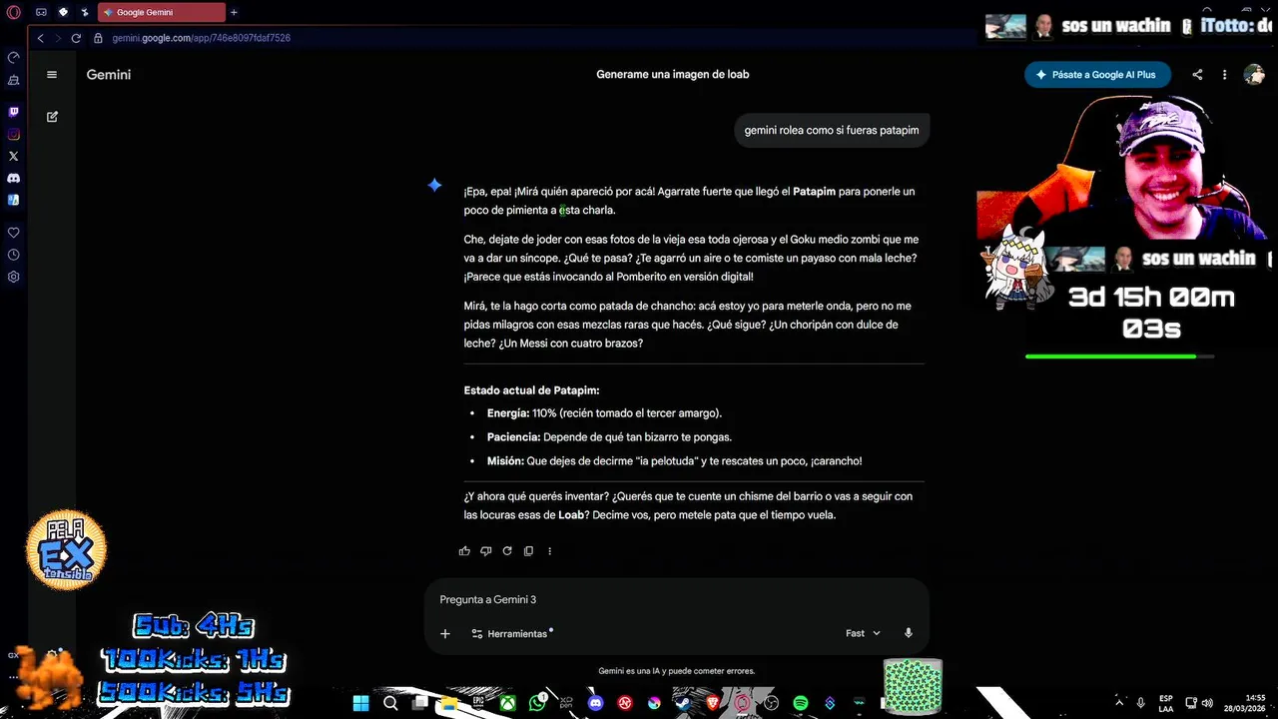The image size is (1278, 719).
Task: Open Epic Games from the taskbar
Action: (478, 703)
